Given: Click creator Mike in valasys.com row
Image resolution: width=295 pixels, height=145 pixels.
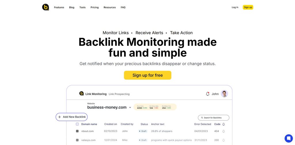Looking at the screenshot, I should [124, 140].
